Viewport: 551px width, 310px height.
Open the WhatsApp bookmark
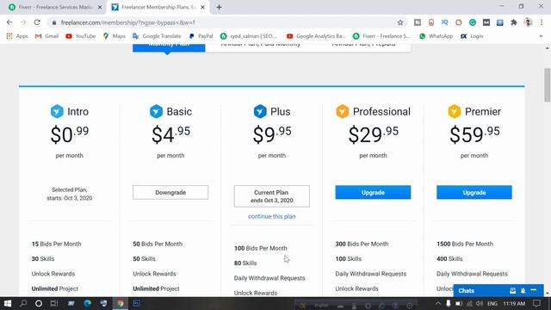(436, 36)
